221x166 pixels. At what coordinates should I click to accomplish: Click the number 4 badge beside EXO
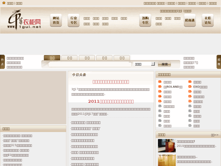click(x=190, y=87)
